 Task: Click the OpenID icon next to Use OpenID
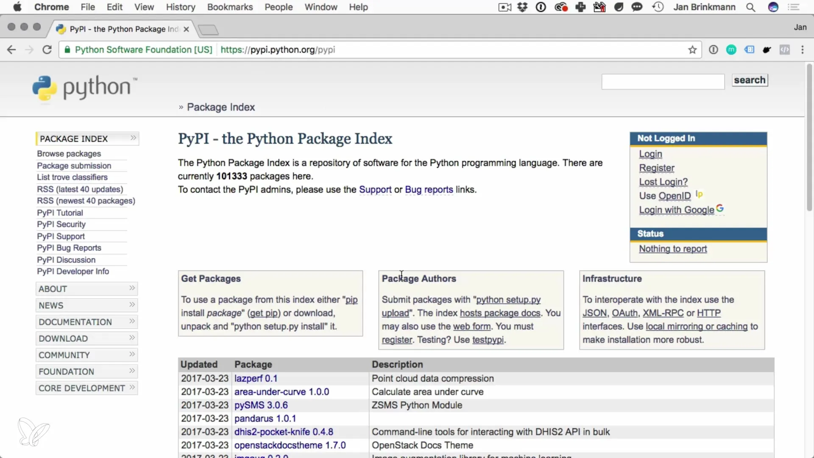coord(699,194)
